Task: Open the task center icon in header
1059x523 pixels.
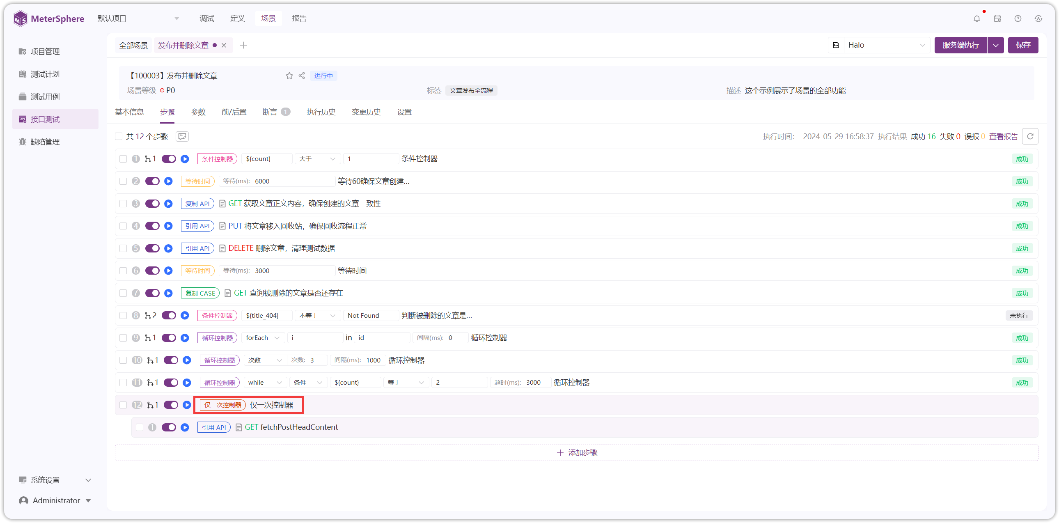Action: (997, 18)
